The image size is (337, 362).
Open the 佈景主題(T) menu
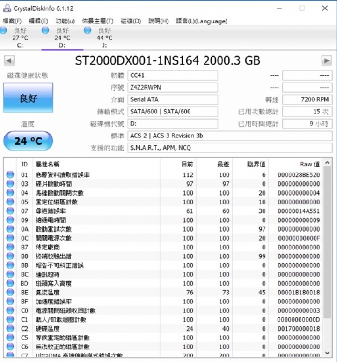98,21
